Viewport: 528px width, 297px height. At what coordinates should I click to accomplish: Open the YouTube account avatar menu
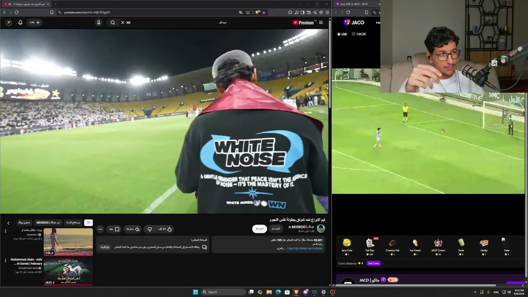click(9, 22)
